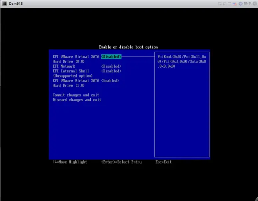This screenshot has height=201, width=258.
Task: Click the Hard Drive (0.0) text
Action: click(x=68, y=61)
